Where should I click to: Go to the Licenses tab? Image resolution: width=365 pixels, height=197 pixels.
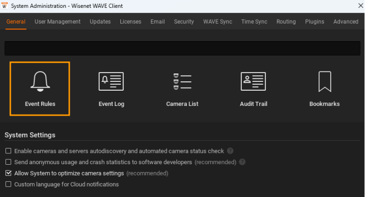[x=131, y=22]
